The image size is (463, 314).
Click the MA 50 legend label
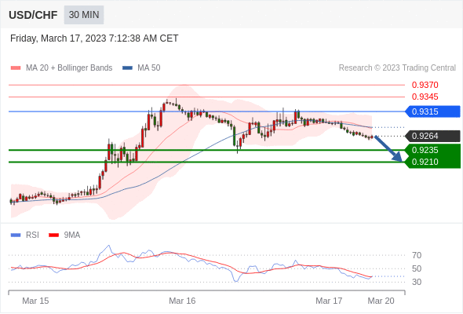point(149,68)
